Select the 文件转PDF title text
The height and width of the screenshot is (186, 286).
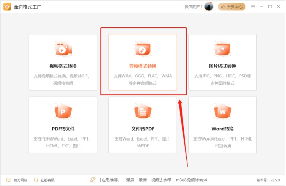pyautogui.click(x=143, y=129)
